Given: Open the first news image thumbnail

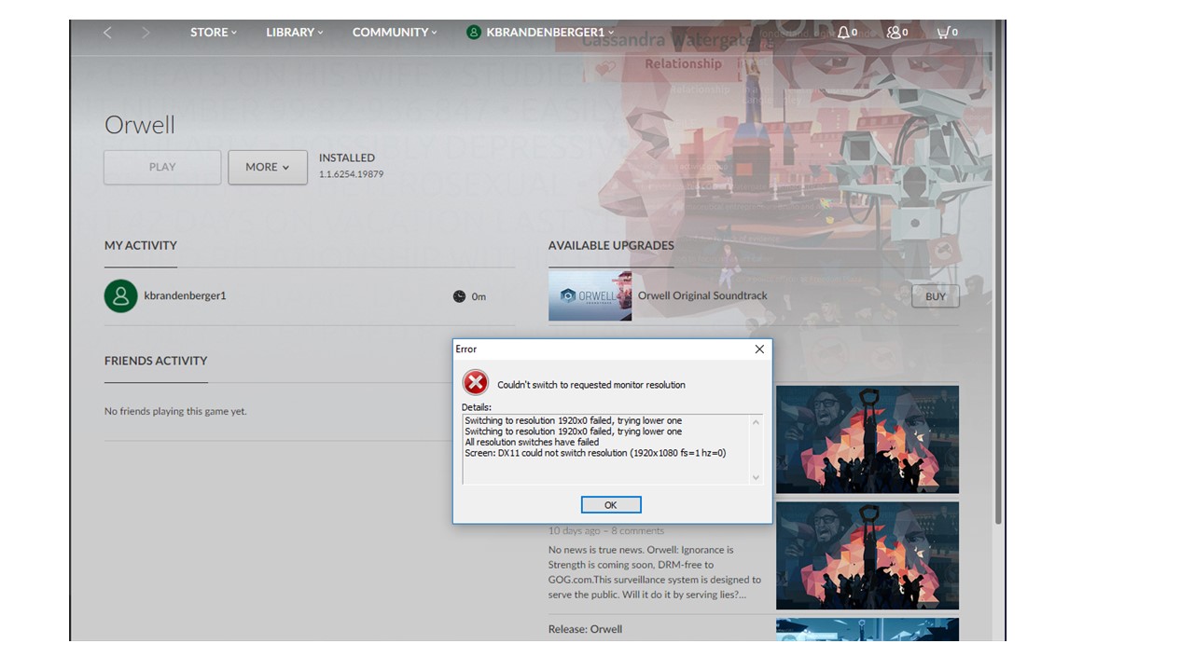Looking at the screenshot, I should 868,440.
